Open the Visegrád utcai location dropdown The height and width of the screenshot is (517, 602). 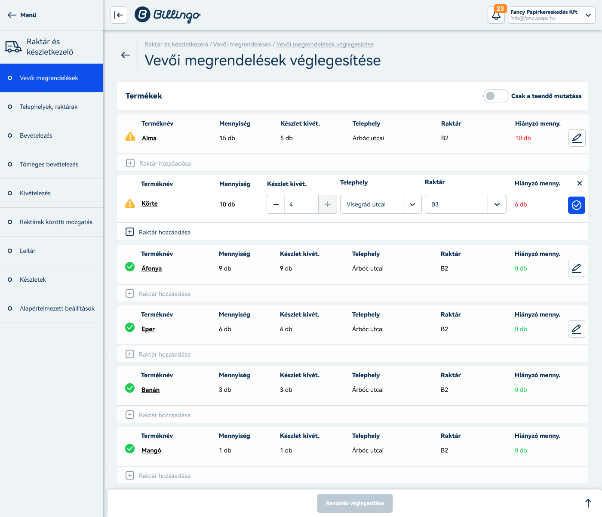coord(381,204)
